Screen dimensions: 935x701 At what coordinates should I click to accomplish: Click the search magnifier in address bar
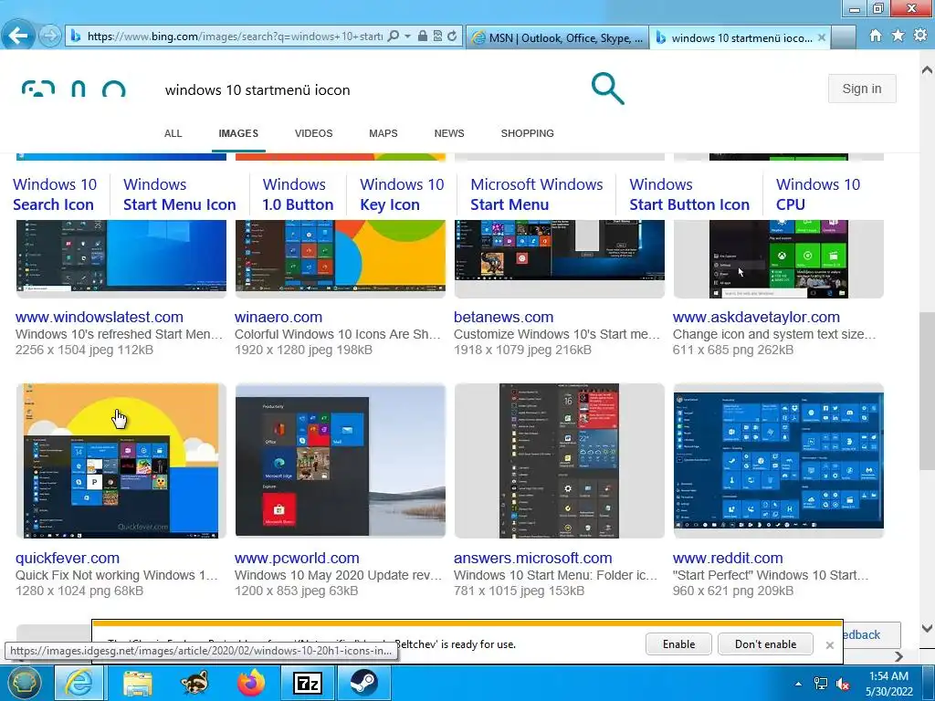(393, 37)
